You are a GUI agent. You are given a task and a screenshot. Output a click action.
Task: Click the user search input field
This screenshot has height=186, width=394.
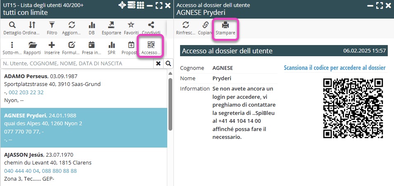coord(77,64)
